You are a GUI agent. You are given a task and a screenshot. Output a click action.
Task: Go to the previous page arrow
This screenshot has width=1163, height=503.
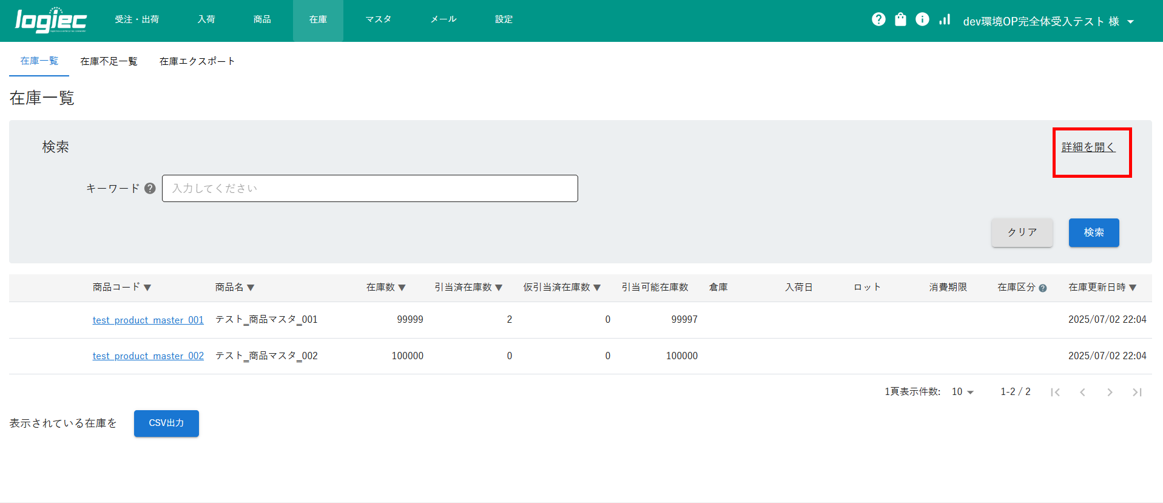tap(1082, 392)
